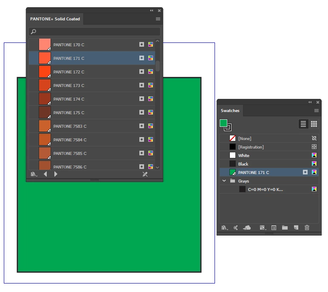
Task: Select the Grays folder
Action: coord(269,181)
